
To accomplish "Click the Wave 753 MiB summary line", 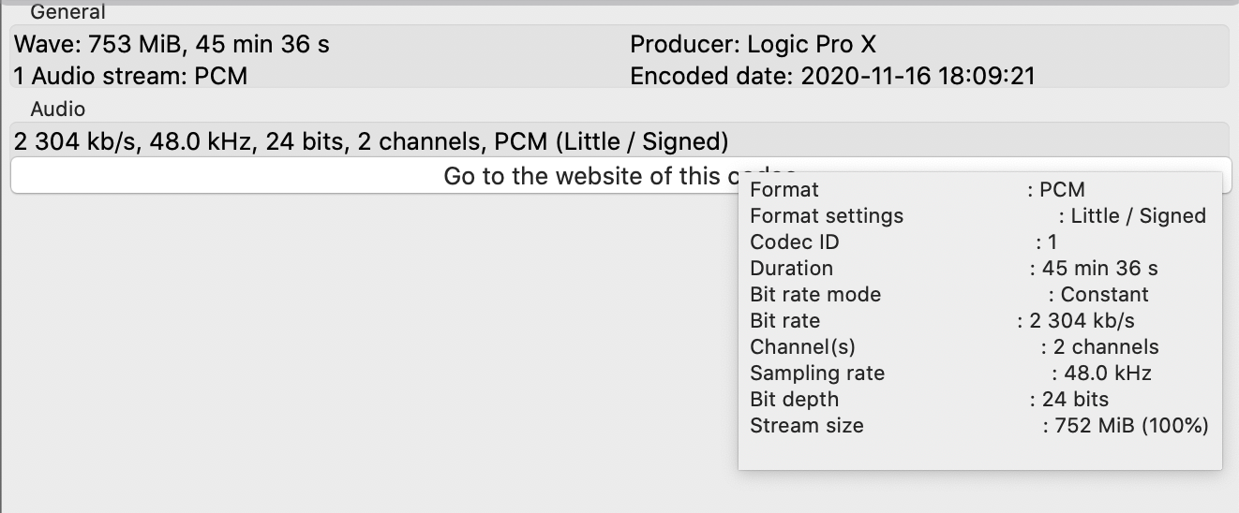I will pos(172,44).
